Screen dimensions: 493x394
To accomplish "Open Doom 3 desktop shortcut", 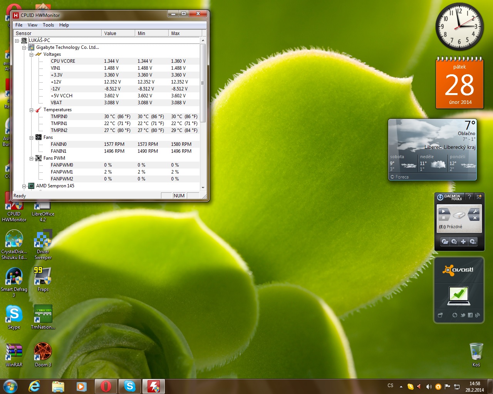I will point(43,355).
